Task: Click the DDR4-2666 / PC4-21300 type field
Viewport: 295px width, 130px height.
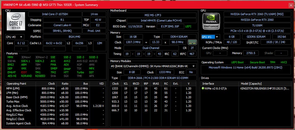Action: coord(158,78)
